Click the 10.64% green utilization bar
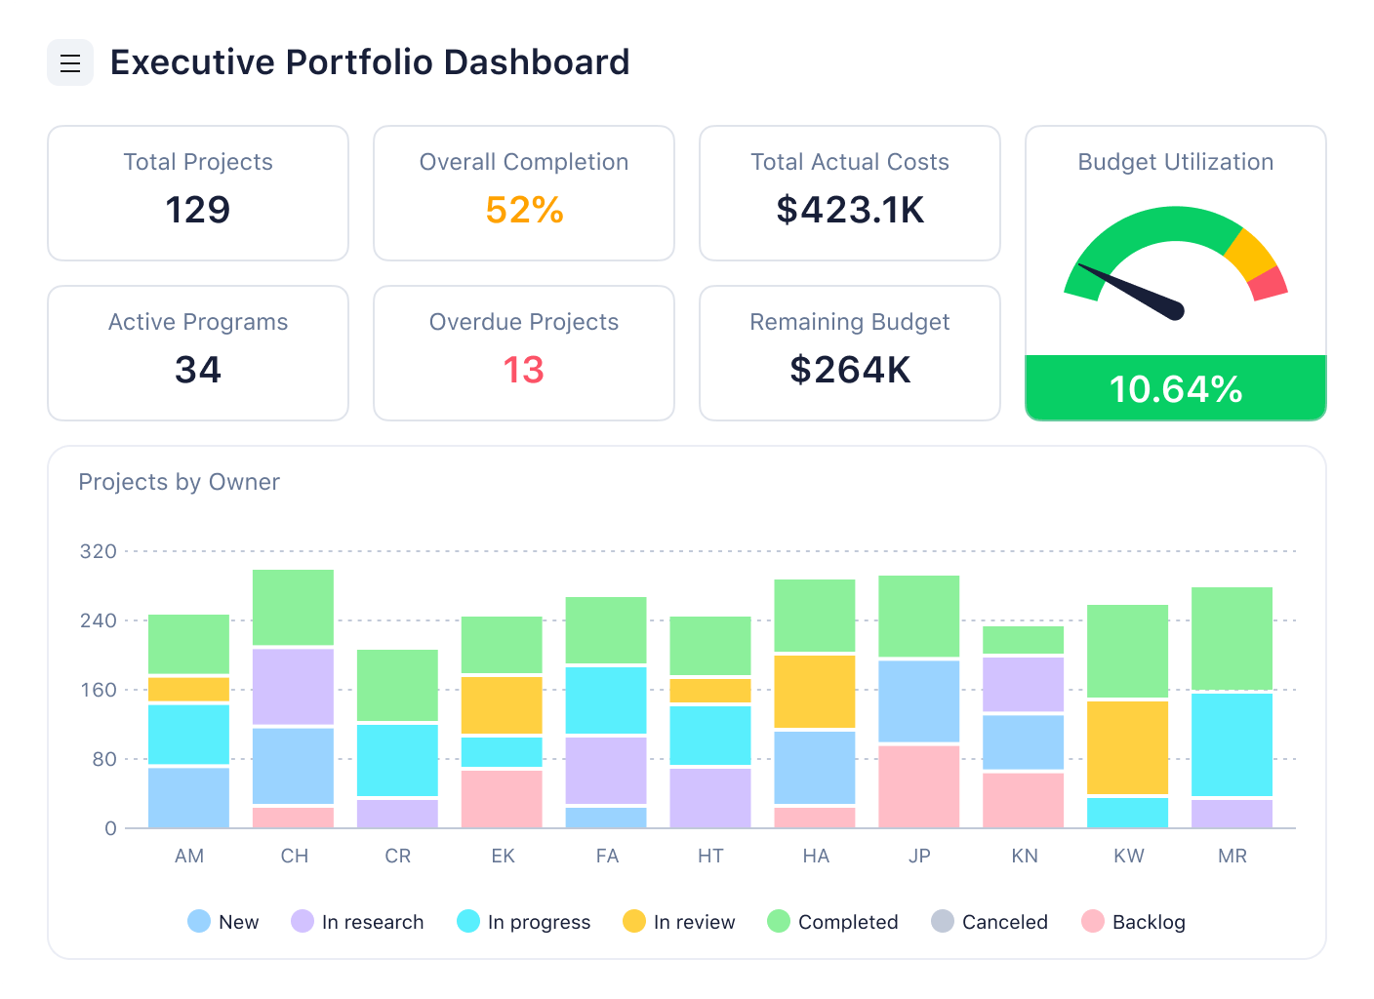 point(1176,388)
